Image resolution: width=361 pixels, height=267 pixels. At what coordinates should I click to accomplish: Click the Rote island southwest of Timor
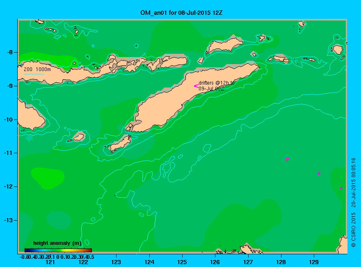click(x=121, y=143)
